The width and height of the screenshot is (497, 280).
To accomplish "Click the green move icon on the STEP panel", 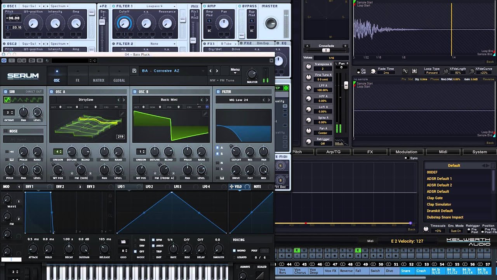I will click(286, 88).
